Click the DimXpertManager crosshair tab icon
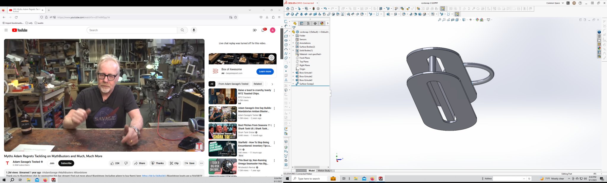 315,23
